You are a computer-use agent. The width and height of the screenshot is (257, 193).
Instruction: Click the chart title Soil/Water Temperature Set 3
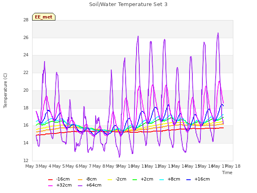tap(128, 4)
